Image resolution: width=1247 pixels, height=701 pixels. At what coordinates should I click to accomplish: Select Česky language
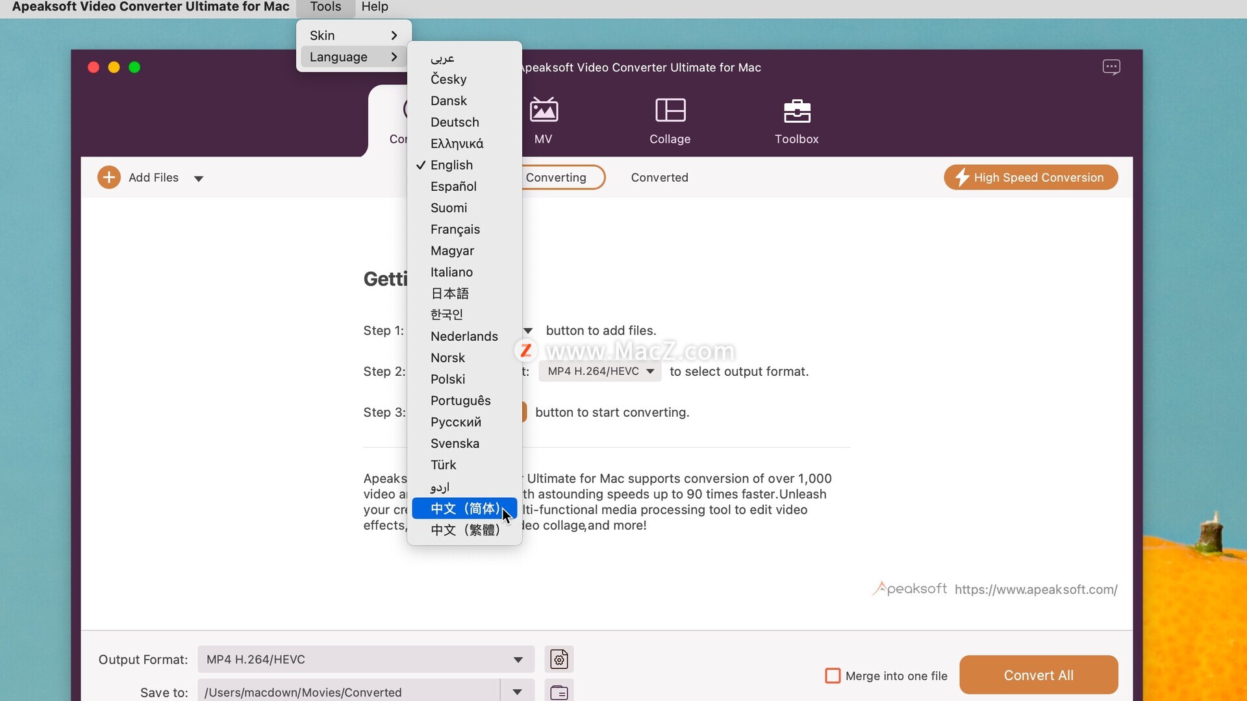click(x=464, y=79)
